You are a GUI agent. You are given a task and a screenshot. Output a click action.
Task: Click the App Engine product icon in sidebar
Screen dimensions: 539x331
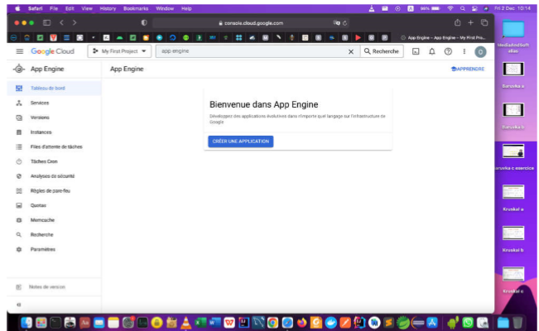click(19, 69)
